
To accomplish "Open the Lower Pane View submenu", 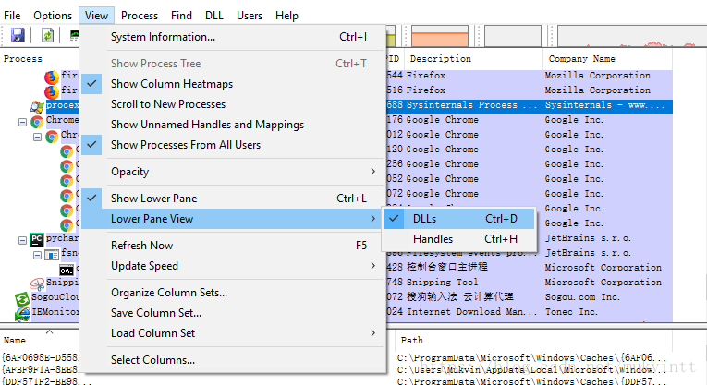I will tap(233, 219).
